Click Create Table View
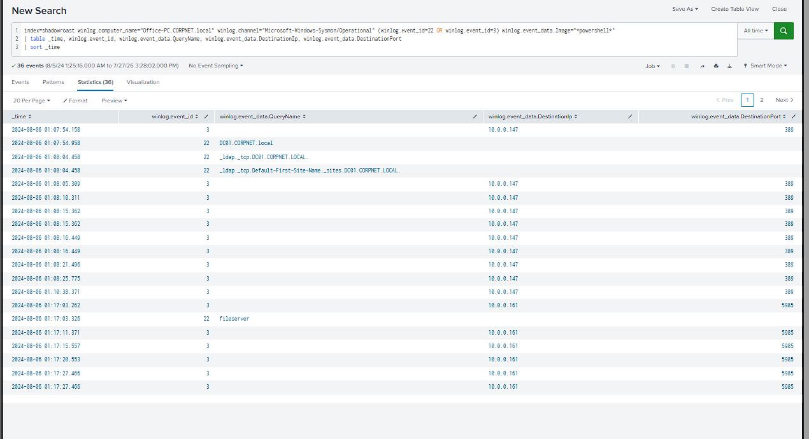The image size is (809, 439). tap(735, 9)
